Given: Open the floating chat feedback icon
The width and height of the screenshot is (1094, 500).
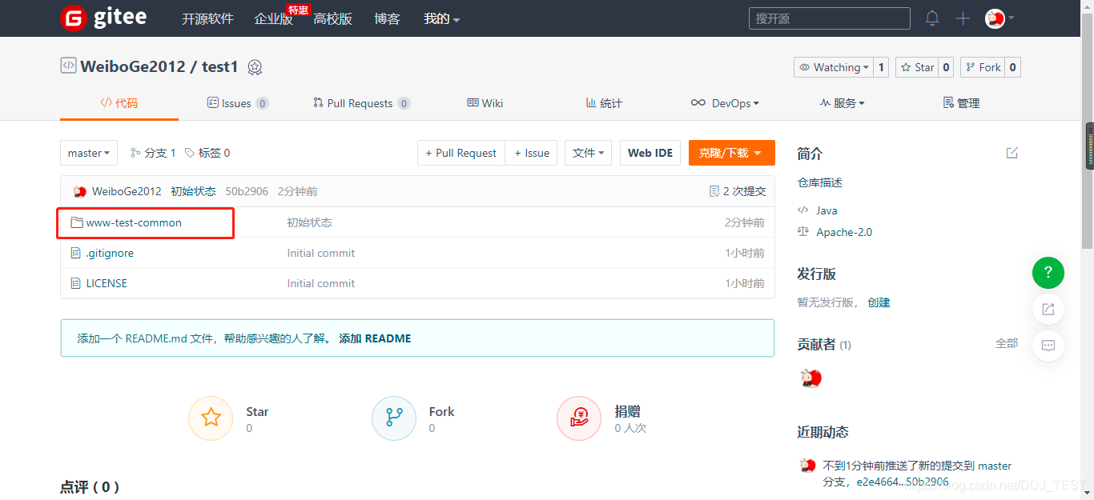Looking at the screenshot, I should 1048,346.
